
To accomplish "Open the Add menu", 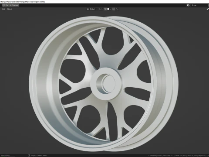I will pyautogui.click(x=3, y=9).
